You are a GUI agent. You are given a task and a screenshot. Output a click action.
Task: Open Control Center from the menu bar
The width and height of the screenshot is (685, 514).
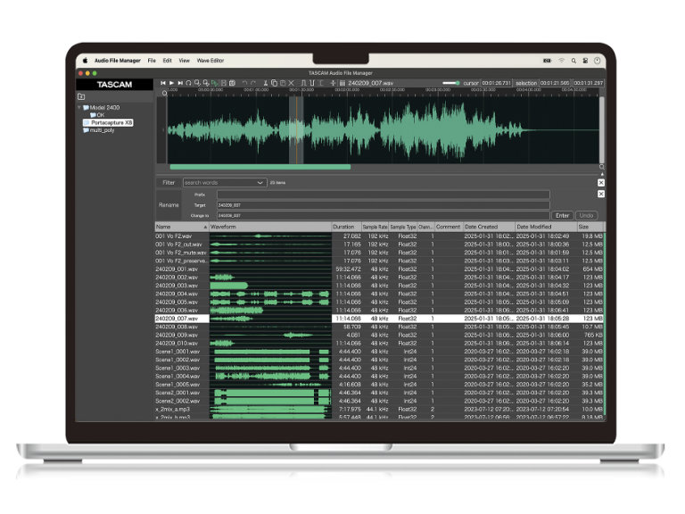[585, 61]
